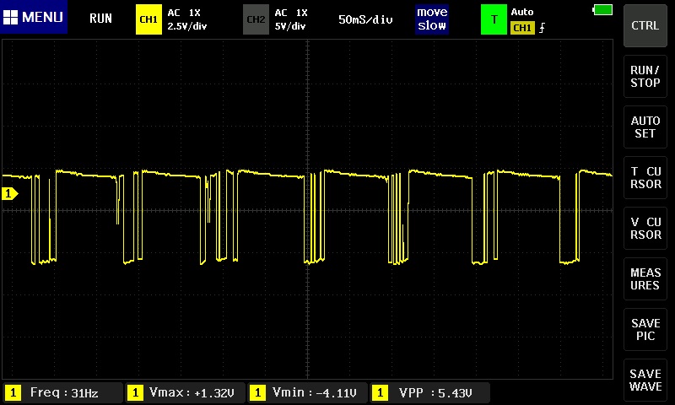Image resolution: width=675 pixels, height=405 pixels.
Task: Toggle RUN/STOP acquisition
Action: click(645, 76)
